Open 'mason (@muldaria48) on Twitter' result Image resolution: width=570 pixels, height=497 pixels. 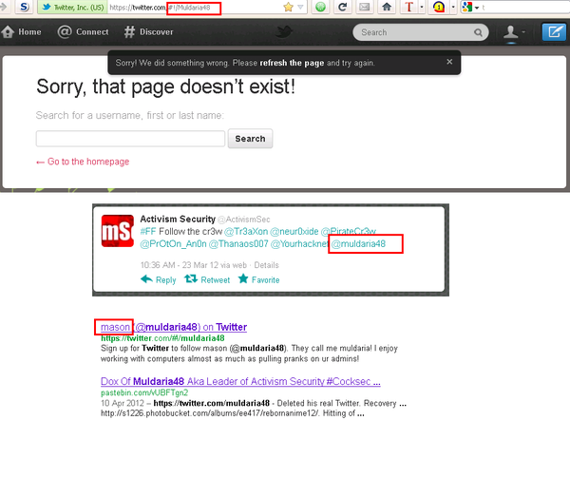point(174,327)
